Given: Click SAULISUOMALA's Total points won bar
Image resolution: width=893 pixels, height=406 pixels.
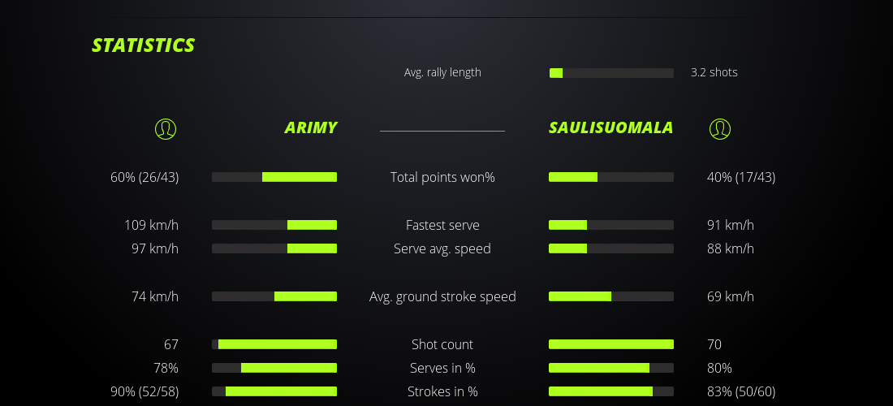Looking at the screenshot, I should (x=611, y=177).
